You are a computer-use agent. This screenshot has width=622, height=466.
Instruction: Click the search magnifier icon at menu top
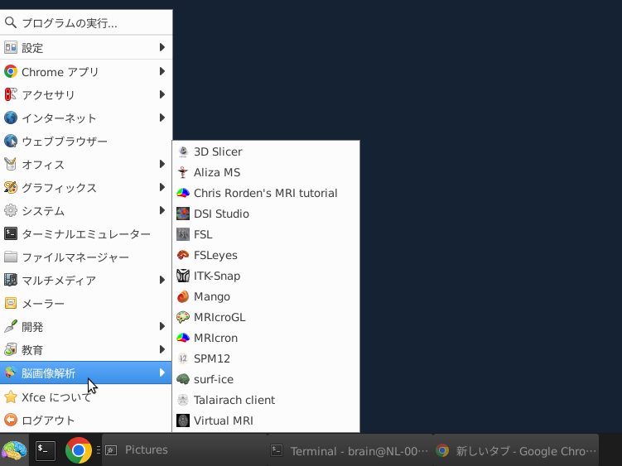click(x=11, y=22)
